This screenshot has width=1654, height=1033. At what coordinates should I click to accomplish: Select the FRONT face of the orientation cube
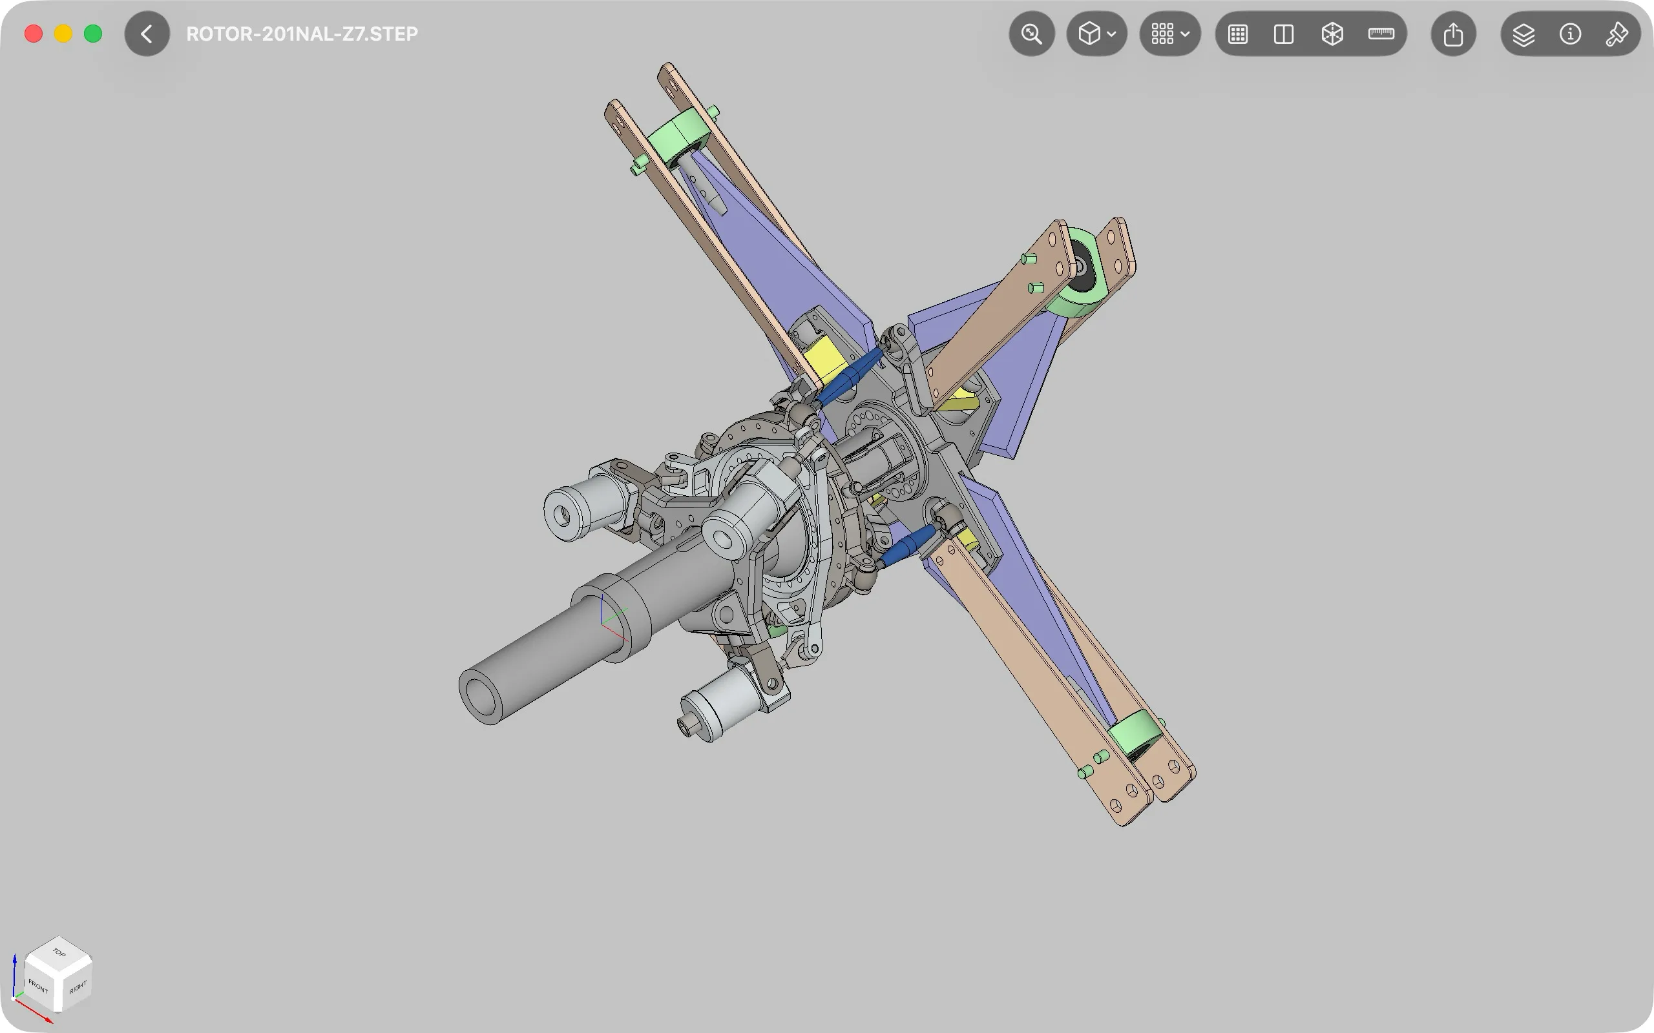coord(39,986)
